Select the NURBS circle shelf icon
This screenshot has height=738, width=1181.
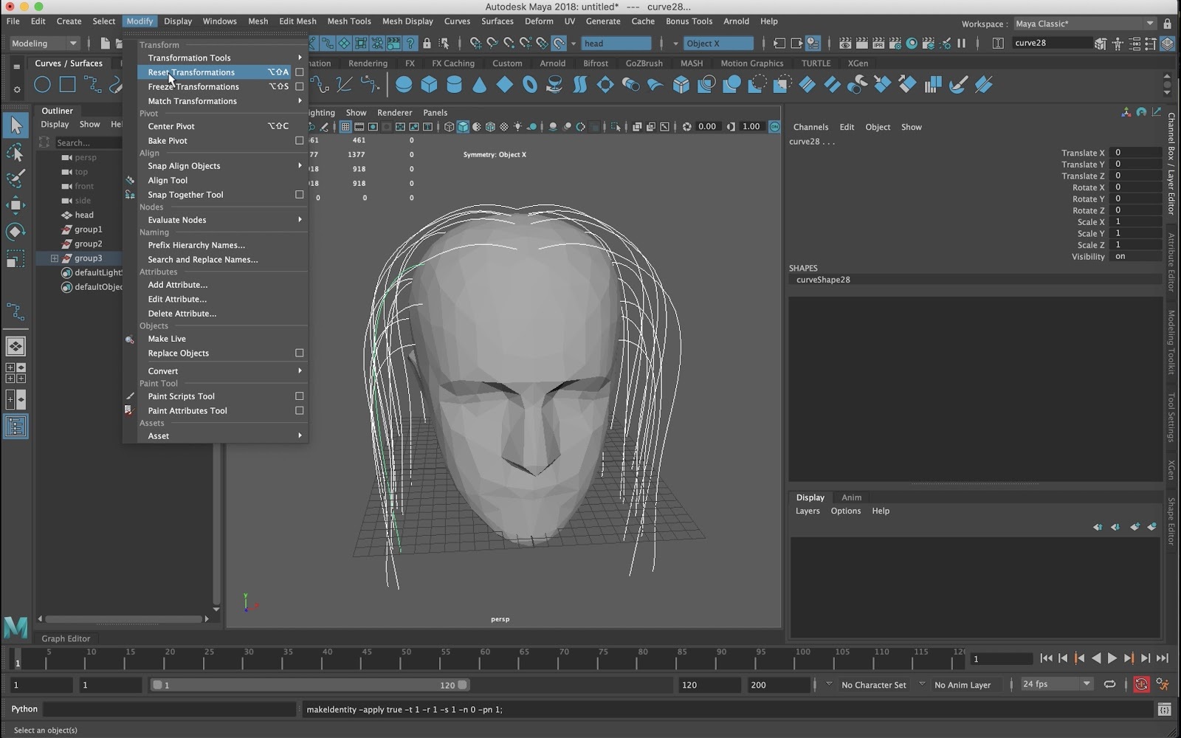[43, 85]
